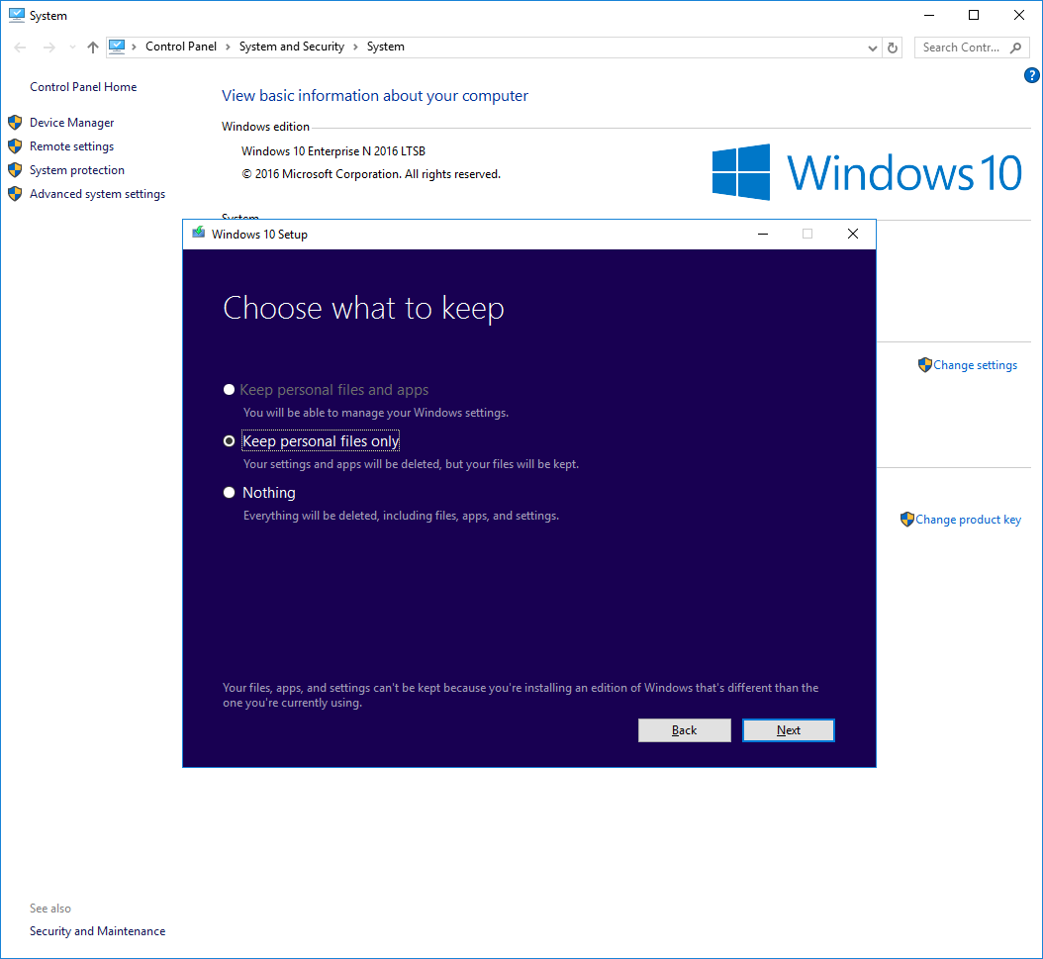The height and width of the screenshot is (959, 1043).
Task: Click the computer icon in address bar
Action: [117, 47]
